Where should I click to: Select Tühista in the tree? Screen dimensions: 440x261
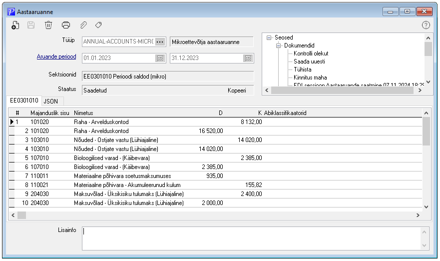point(303,69)
